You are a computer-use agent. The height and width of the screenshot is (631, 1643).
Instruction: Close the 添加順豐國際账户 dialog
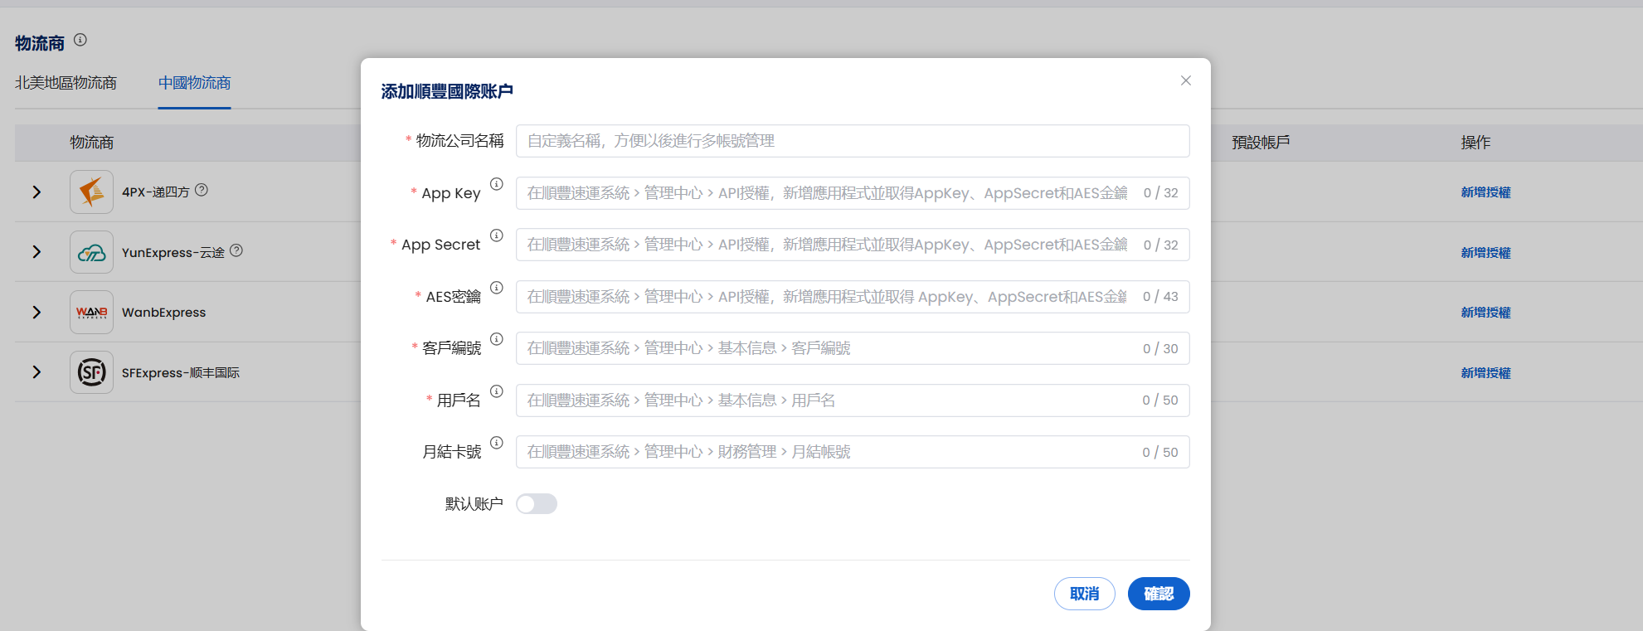(x=1186, y=80)
